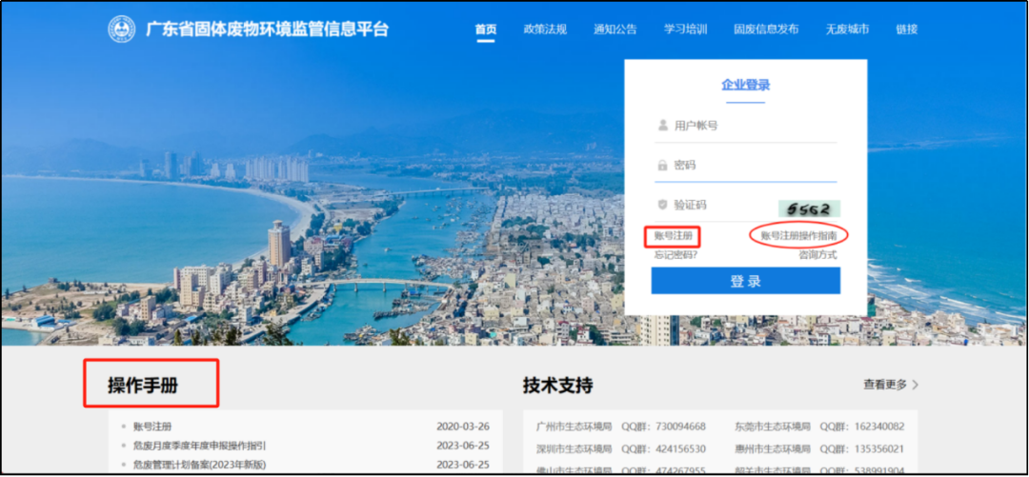Click the 操作手册 section heading

(x=142, y=386)
